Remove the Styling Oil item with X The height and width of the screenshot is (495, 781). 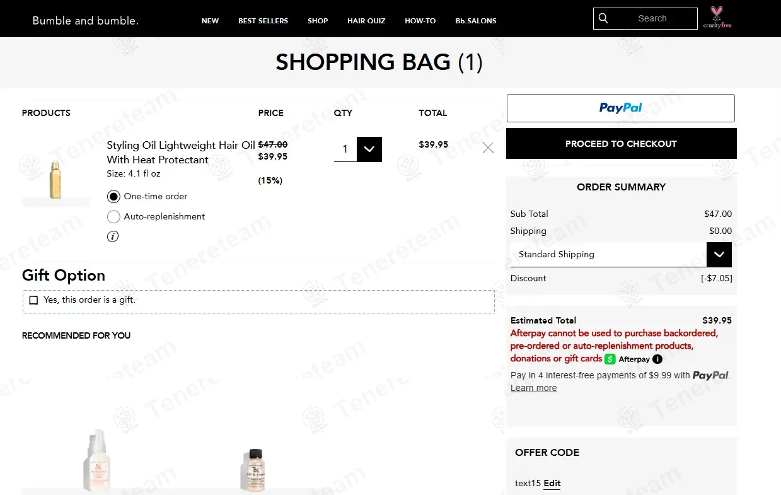click(488, 148)
